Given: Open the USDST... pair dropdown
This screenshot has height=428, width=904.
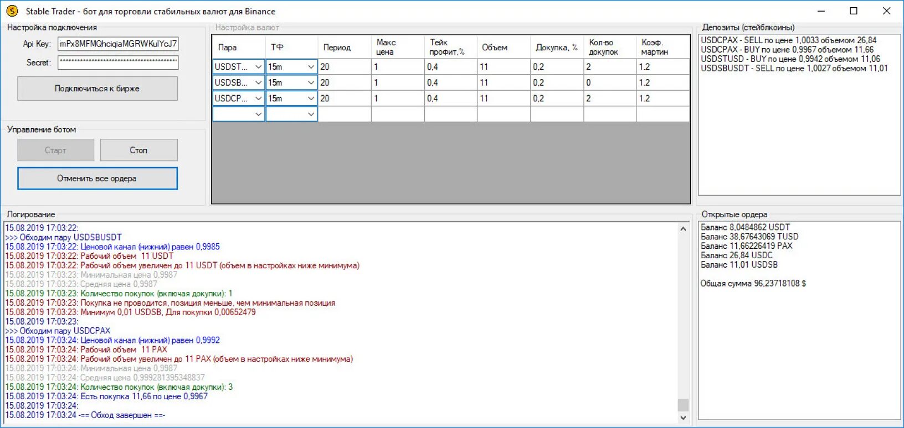Looking at the screenshot, I should (x=258, y=67).
